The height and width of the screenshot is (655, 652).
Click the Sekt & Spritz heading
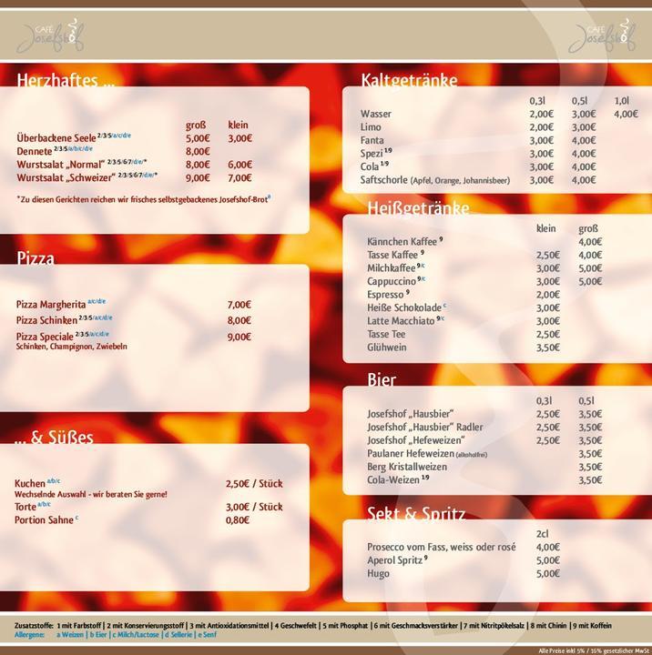click(416, 514)
